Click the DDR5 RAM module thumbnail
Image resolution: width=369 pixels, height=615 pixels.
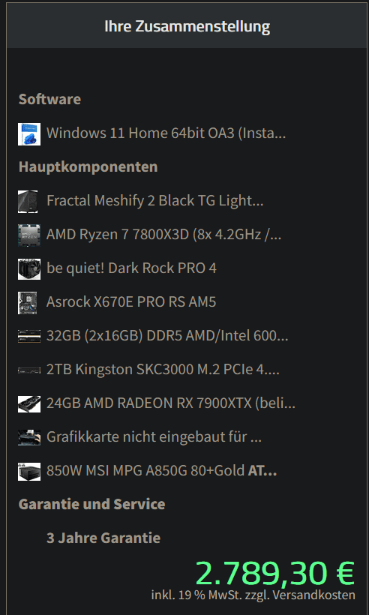click(x=29, y=337)
